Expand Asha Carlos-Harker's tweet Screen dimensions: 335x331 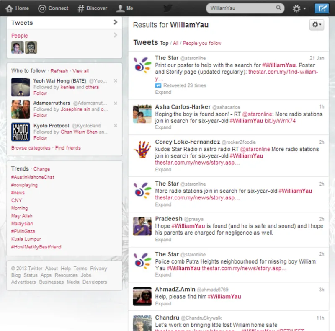click(163, 128)
